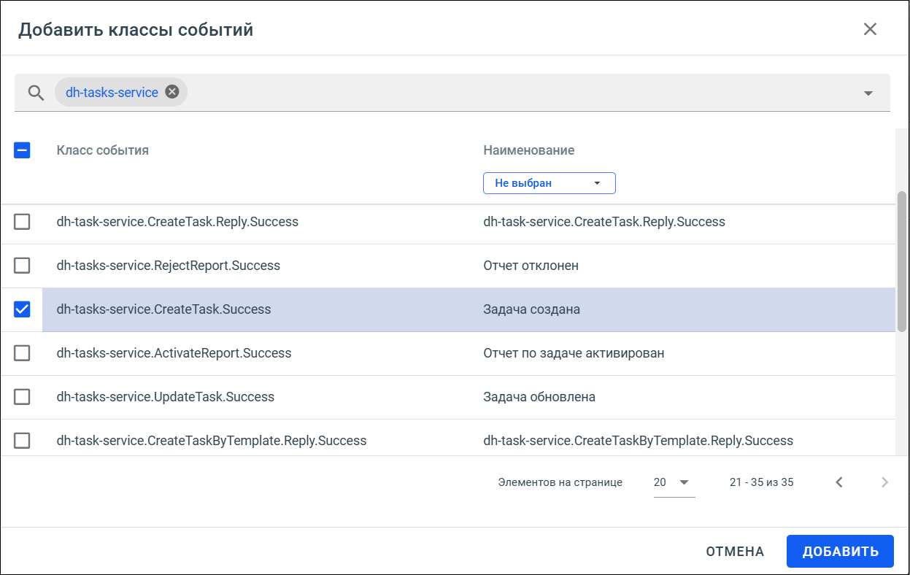Check dh-task-service.CreateTask.Reply.Success row checkbox
This screenshot has width=910, height=575.
[22, 222]
